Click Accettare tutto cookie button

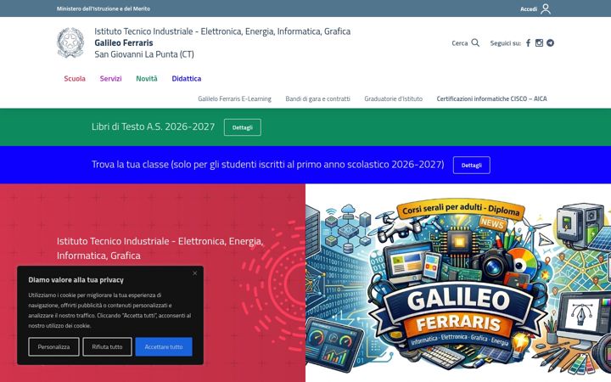click(x=164, y=346)
